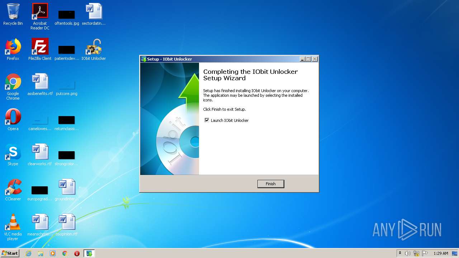Click the Finish button
Image resolution: width=459 pixels, height=258 pixels.
271,184
